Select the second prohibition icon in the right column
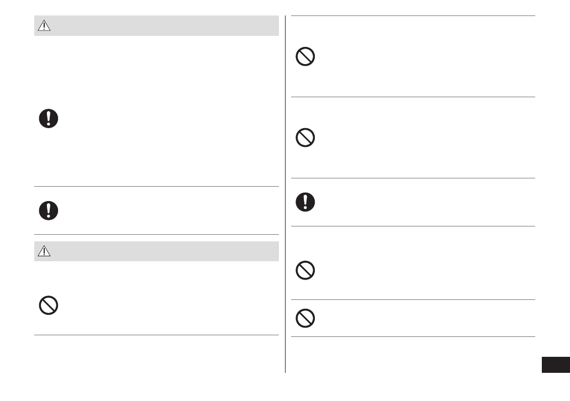 point(305,138)
